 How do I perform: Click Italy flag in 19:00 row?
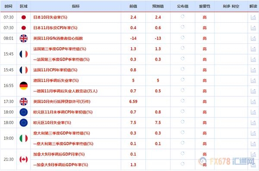tap(24, 138)
